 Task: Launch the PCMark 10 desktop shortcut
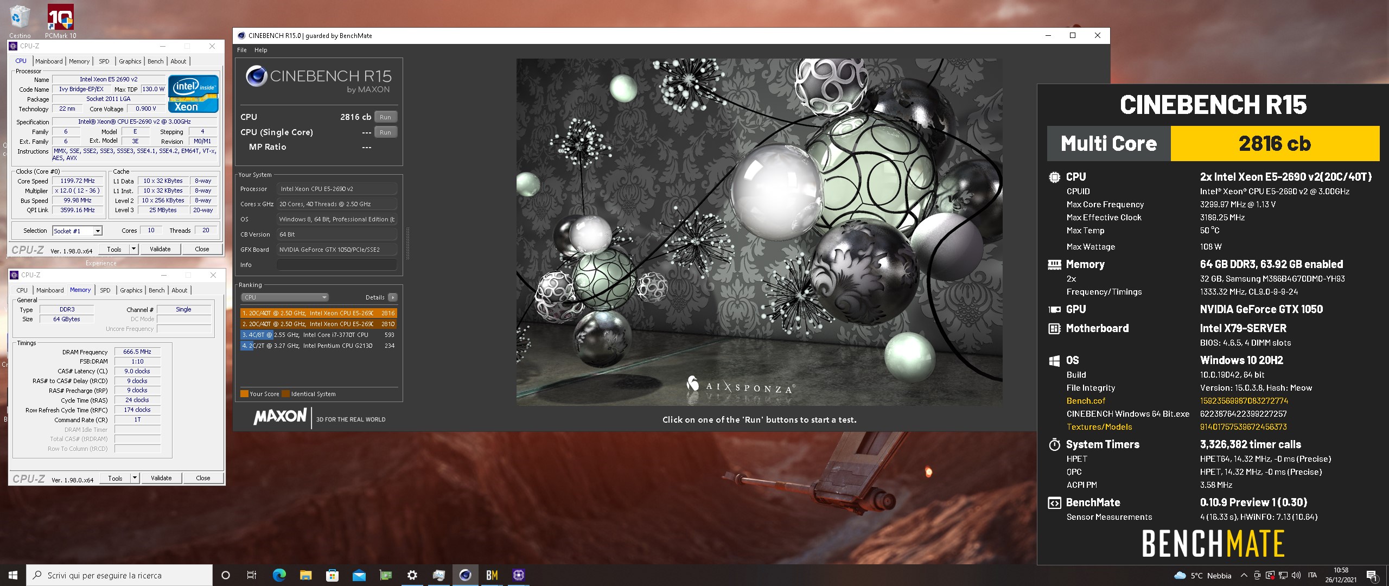[x=60, y=21]
